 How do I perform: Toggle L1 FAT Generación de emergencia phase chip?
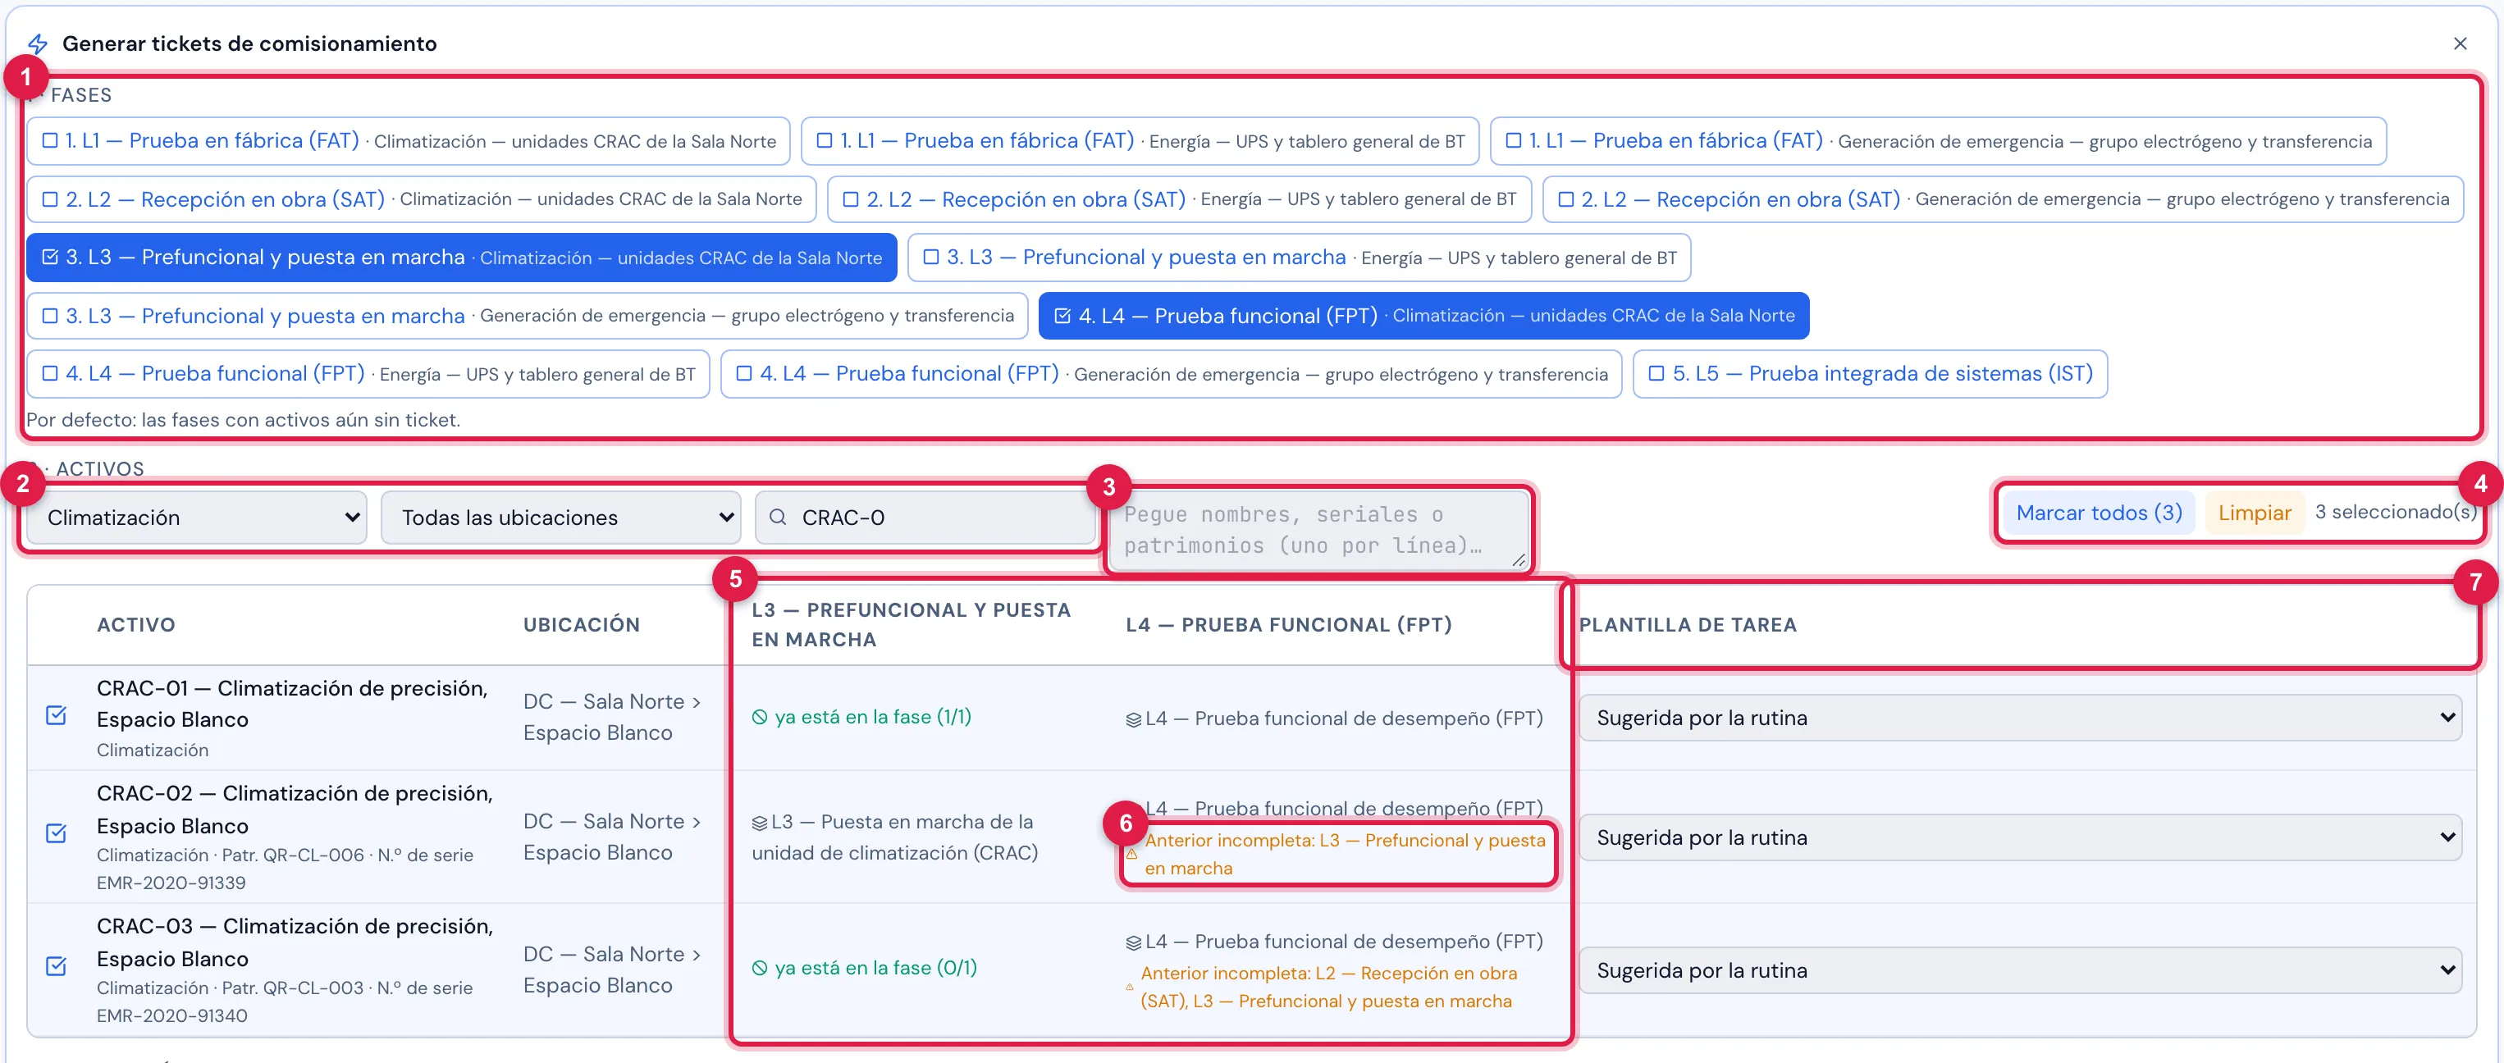(x=1937, y=141)
